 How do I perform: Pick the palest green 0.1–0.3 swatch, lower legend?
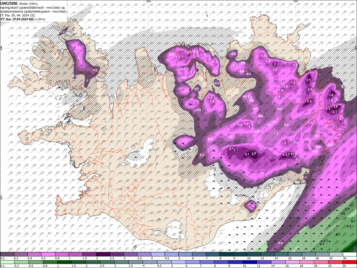tap(7, 262)
